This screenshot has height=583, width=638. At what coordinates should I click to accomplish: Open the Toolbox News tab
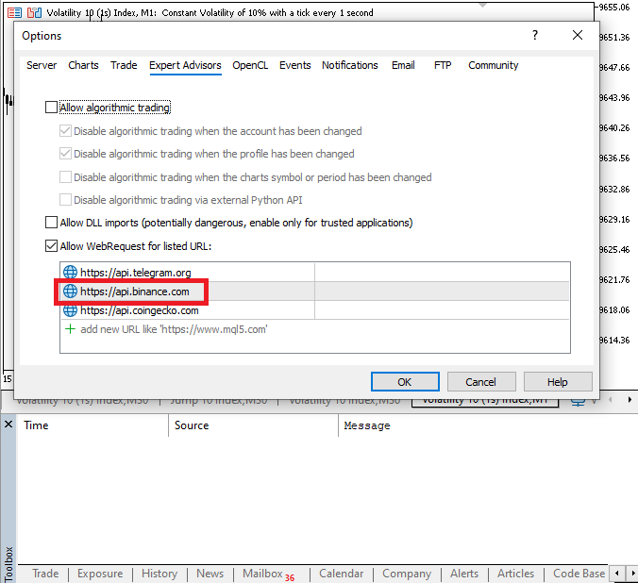coord(210,574)
